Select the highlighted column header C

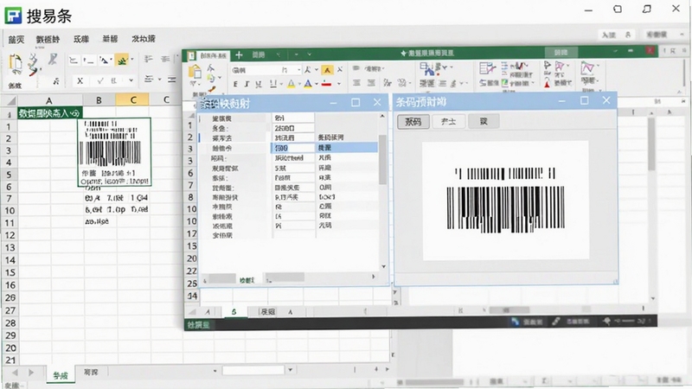[133, 100]
